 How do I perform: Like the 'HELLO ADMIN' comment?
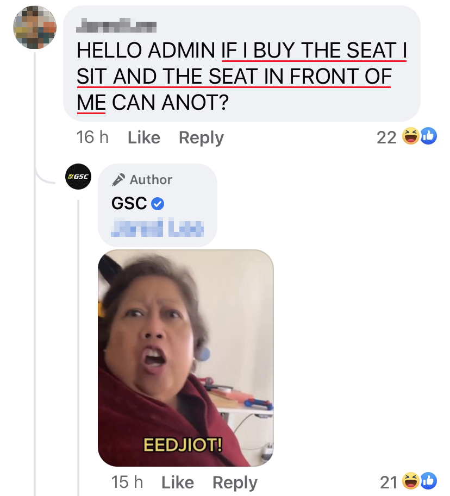pyautogui.click(x=143, y=137)
